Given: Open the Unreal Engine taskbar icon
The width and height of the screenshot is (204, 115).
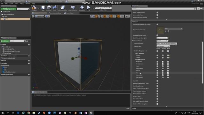Looking at the screenshot, I should [91, 113].
